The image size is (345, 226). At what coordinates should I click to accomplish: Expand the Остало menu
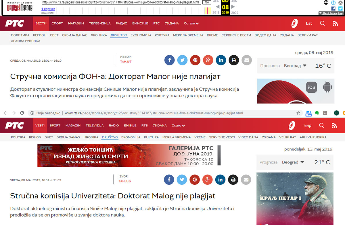coord(191,24)
